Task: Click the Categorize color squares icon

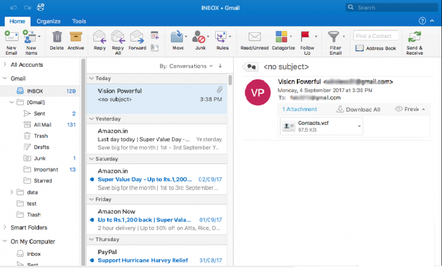Action: 281,37
